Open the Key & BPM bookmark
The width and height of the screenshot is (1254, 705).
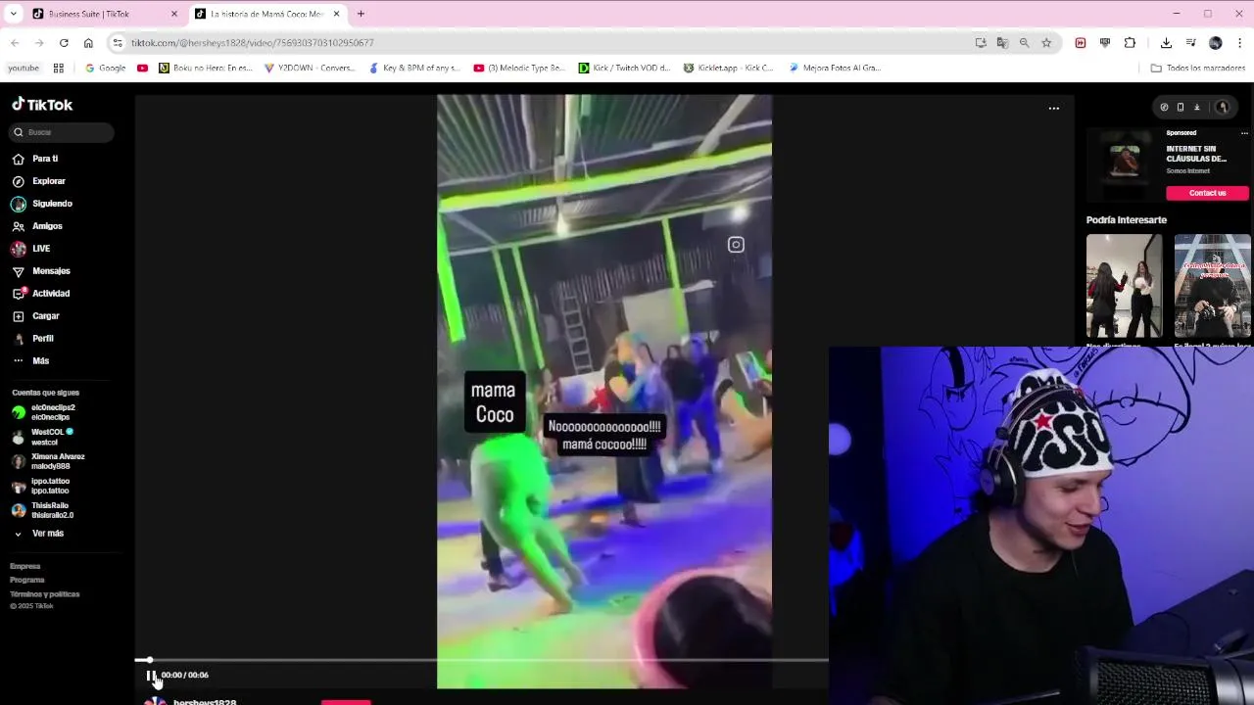tap(414, 69)
